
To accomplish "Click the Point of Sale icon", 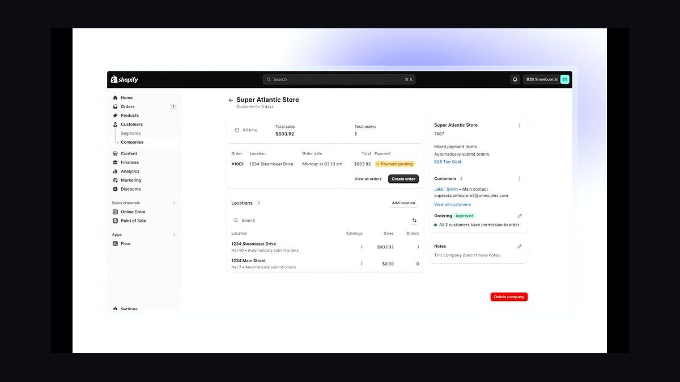I will click(116, 221).
